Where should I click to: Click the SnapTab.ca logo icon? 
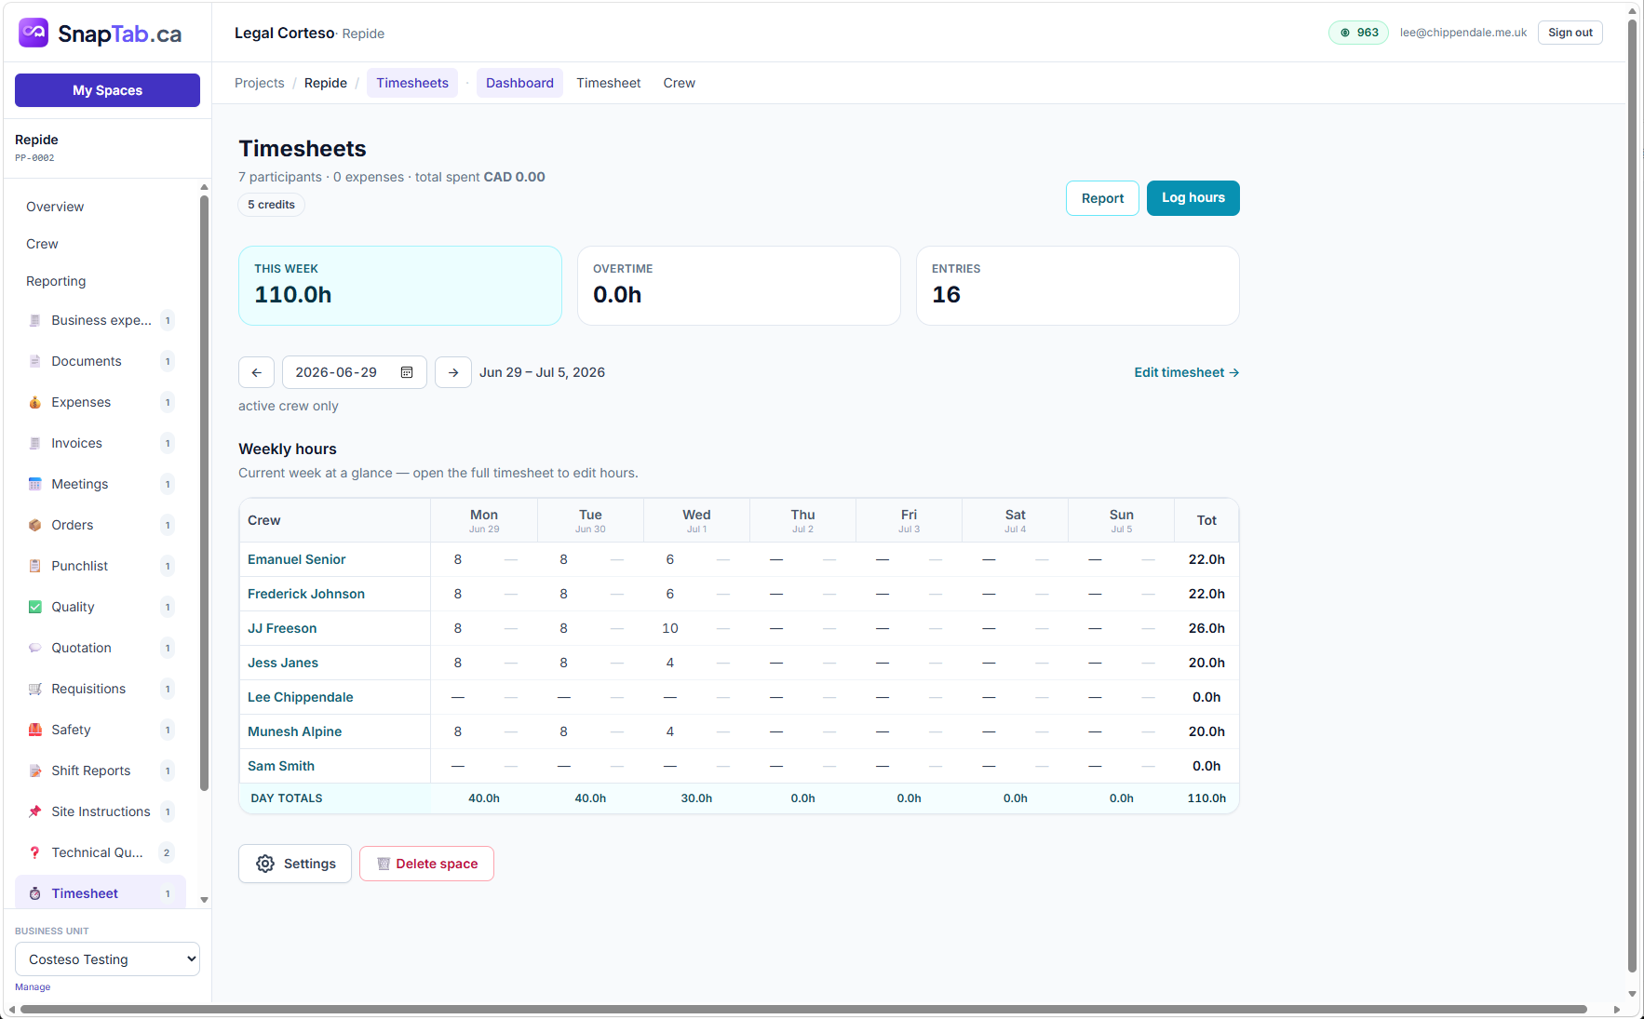pyautogui.click(x=34, y=34)
